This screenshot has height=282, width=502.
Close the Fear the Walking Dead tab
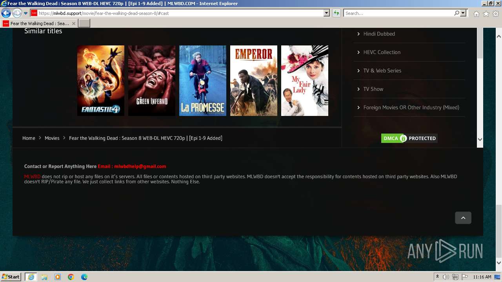tap(73, 23)
